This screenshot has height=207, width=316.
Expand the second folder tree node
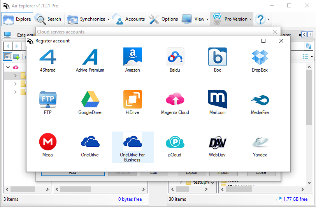(15, 84)
